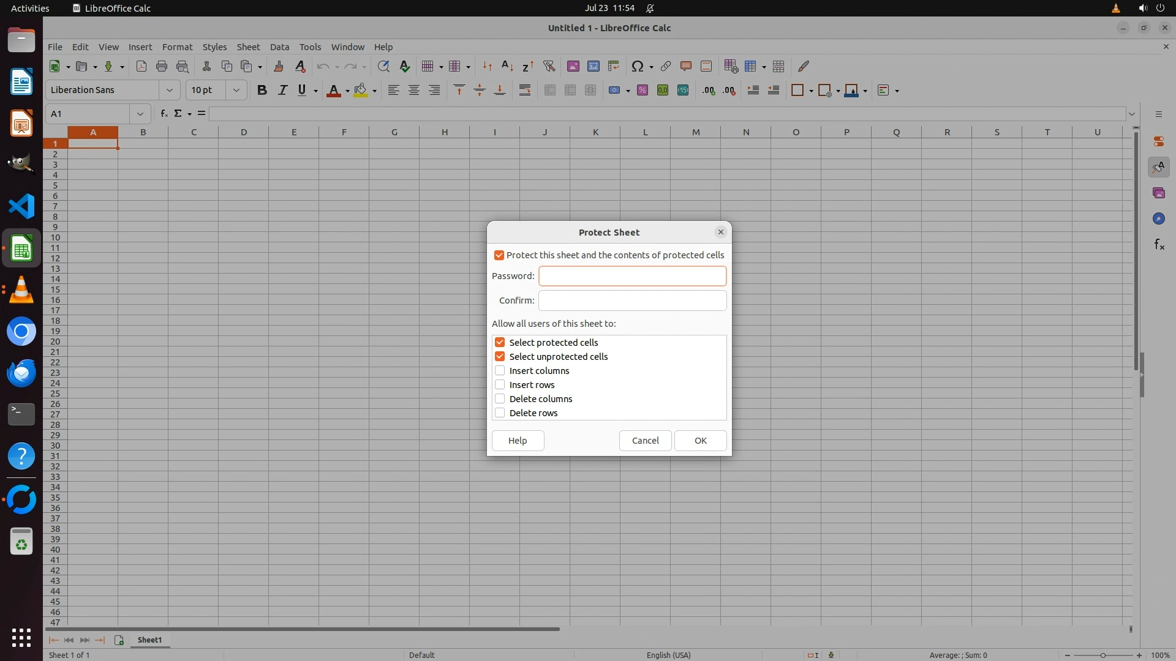Click the Center Horizontally alignment icon
The width and height of the screenshot is (1176, 661).
pyautogui.click(x=414, y=90)
